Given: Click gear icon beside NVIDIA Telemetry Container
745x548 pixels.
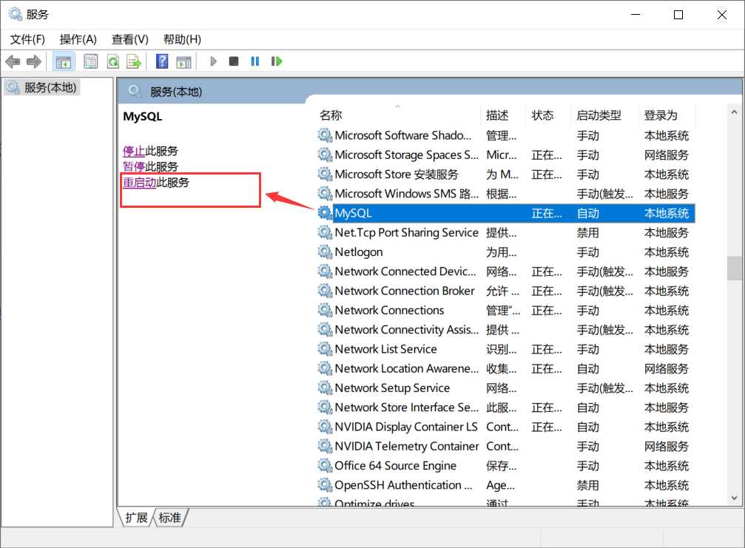Looking at the screenshot, I should coord(325,446).
